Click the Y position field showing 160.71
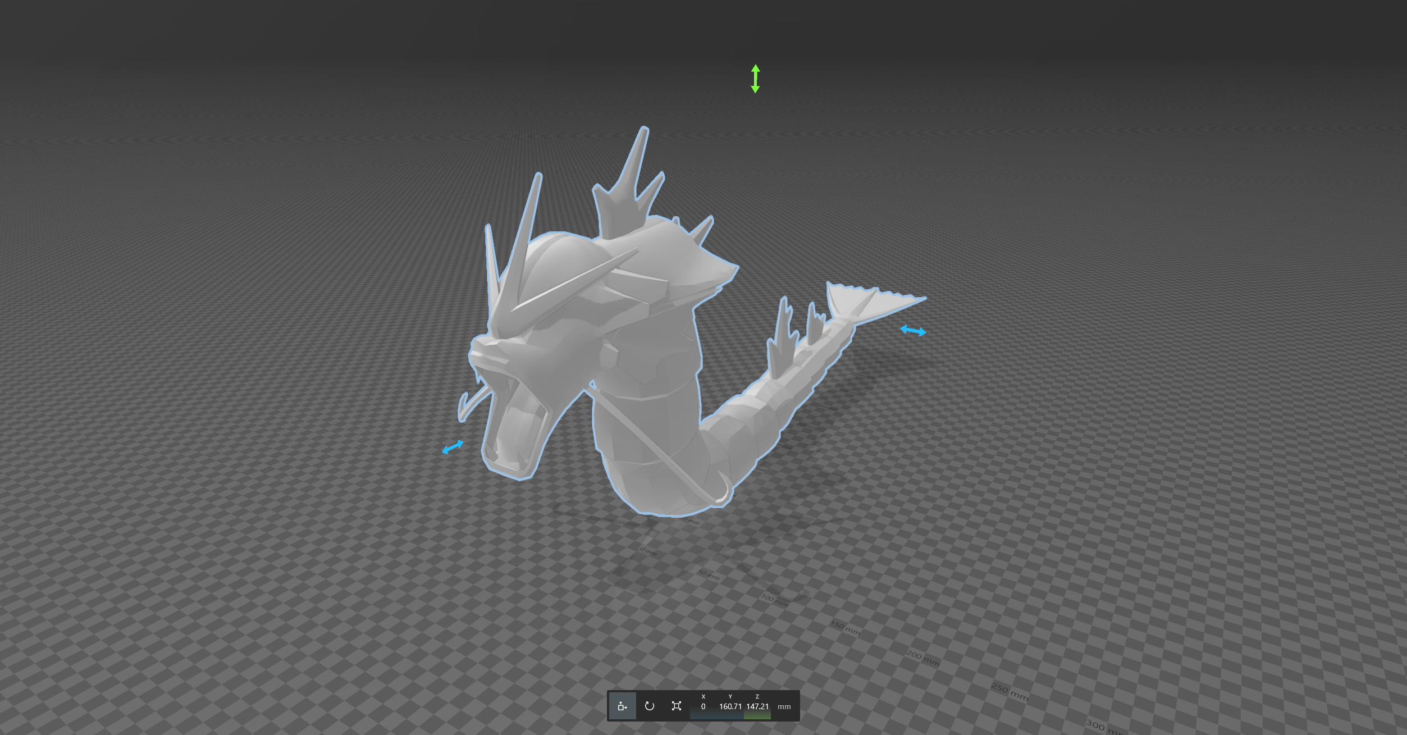The width and height of the screenshot is (1407, 735). click(730, 706)
